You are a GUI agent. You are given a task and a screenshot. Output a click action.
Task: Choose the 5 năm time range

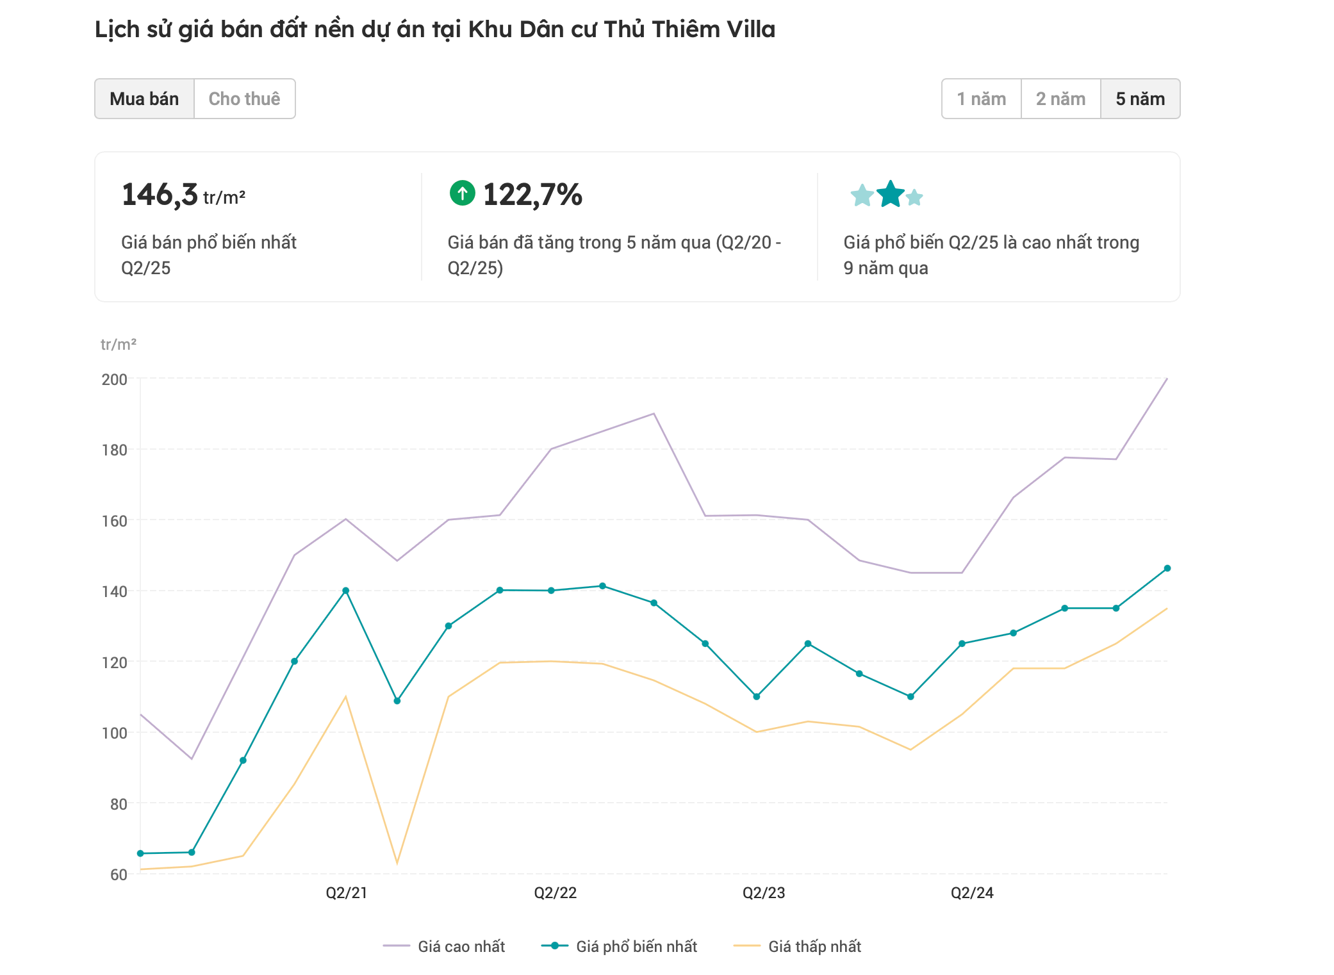[x=1140, y=99]
